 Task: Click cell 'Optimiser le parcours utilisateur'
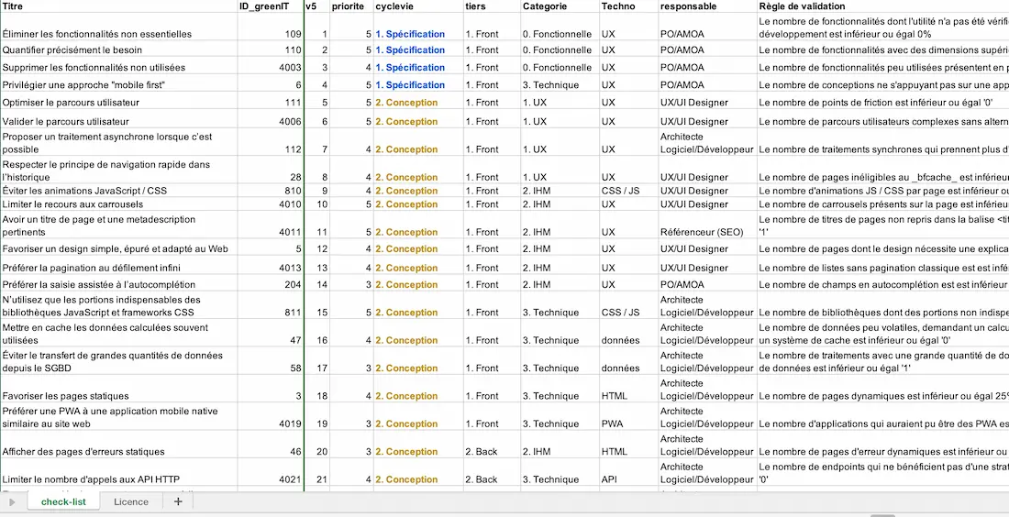[x=119, y=102]
